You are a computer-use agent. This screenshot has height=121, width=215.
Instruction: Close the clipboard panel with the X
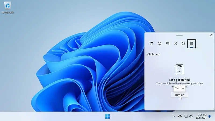(211, 35)
